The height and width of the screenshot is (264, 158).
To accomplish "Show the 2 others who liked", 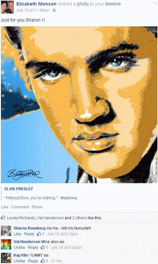I will click(x=79, y=218).
